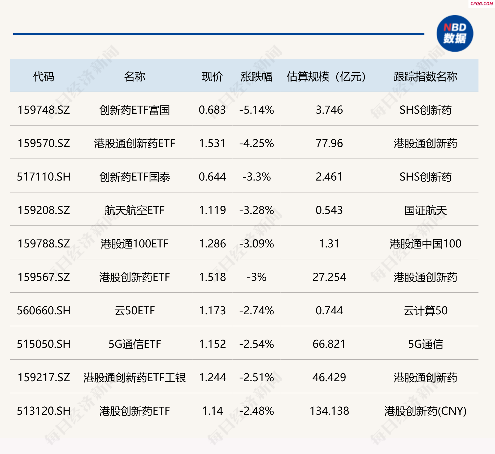
Task: Click the change value -3.3%
Action: click(x=257, y=177)
